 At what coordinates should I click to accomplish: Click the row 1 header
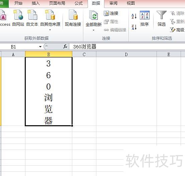click(x=0, y=92)
